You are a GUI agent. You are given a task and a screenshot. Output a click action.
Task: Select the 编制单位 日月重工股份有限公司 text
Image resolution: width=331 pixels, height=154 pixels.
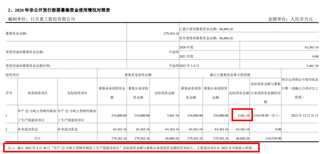click(x=42, y=19)
